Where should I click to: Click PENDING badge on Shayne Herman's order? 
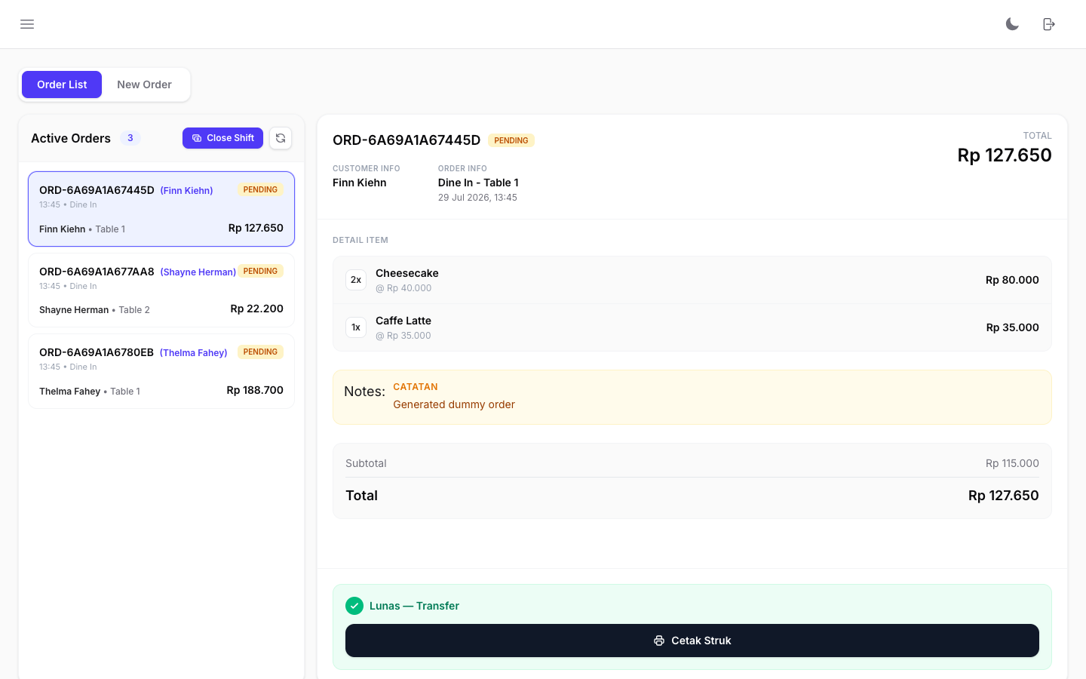[260, 271]
